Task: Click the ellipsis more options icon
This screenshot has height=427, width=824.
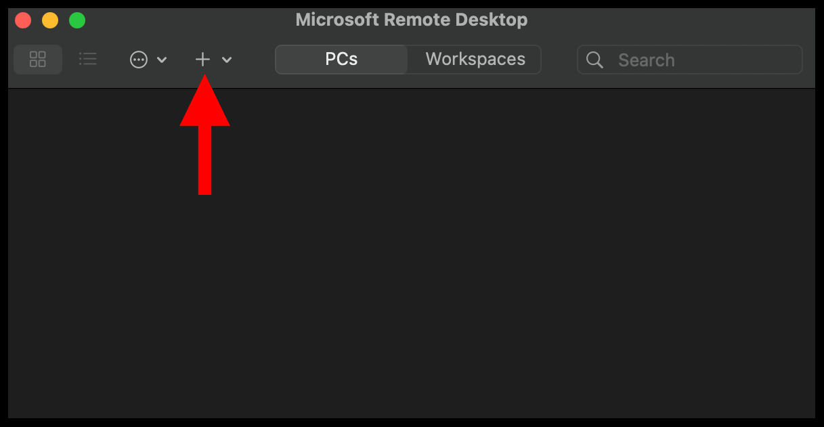Action: point(139,60)
